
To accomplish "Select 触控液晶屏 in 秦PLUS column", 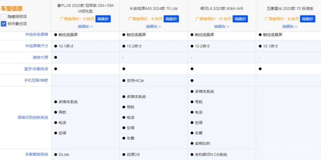I will tap(68, 35).
